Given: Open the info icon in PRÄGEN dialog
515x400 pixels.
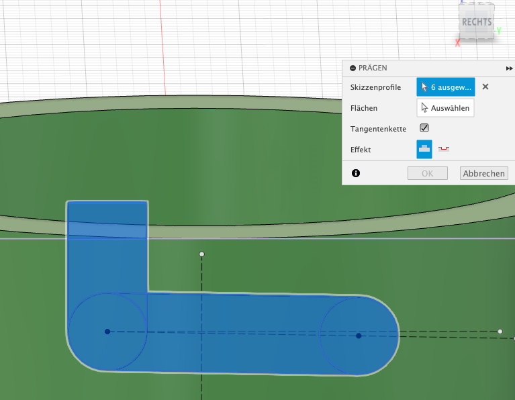Looking at the screenshot, I should click(356, 173).
